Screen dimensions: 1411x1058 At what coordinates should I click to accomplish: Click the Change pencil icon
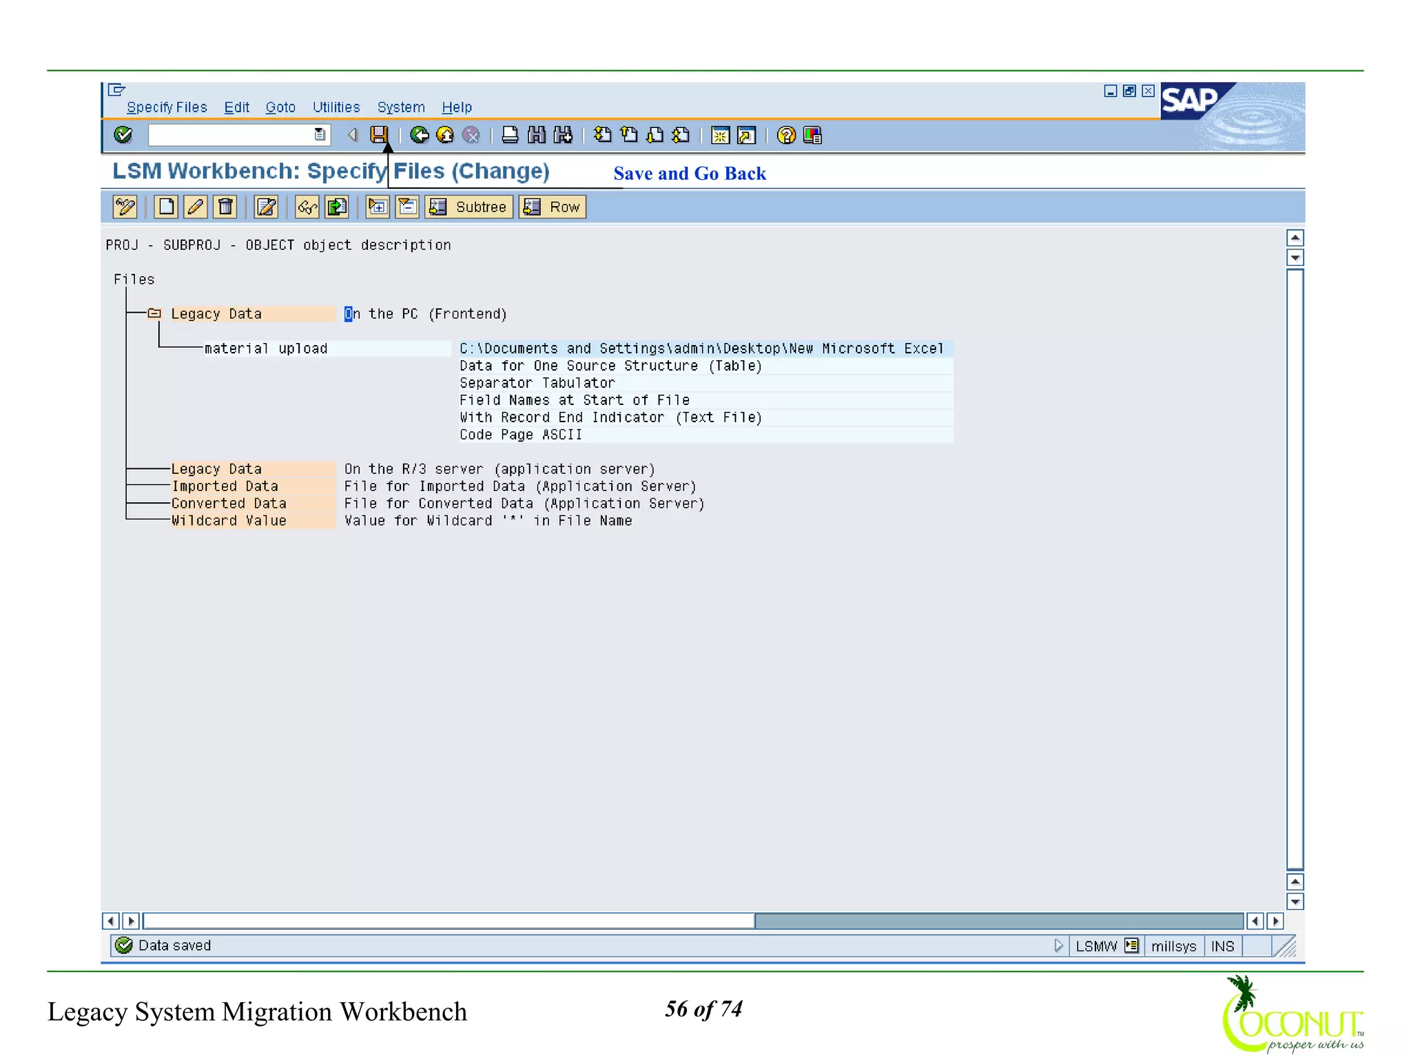coord(195,207)
